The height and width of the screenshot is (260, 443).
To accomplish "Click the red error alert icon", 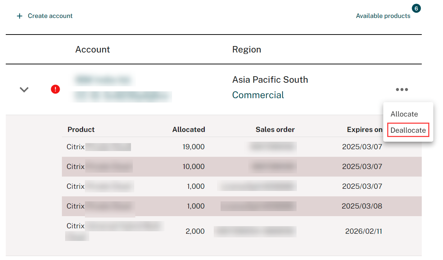I will click(x=55, y=89).
